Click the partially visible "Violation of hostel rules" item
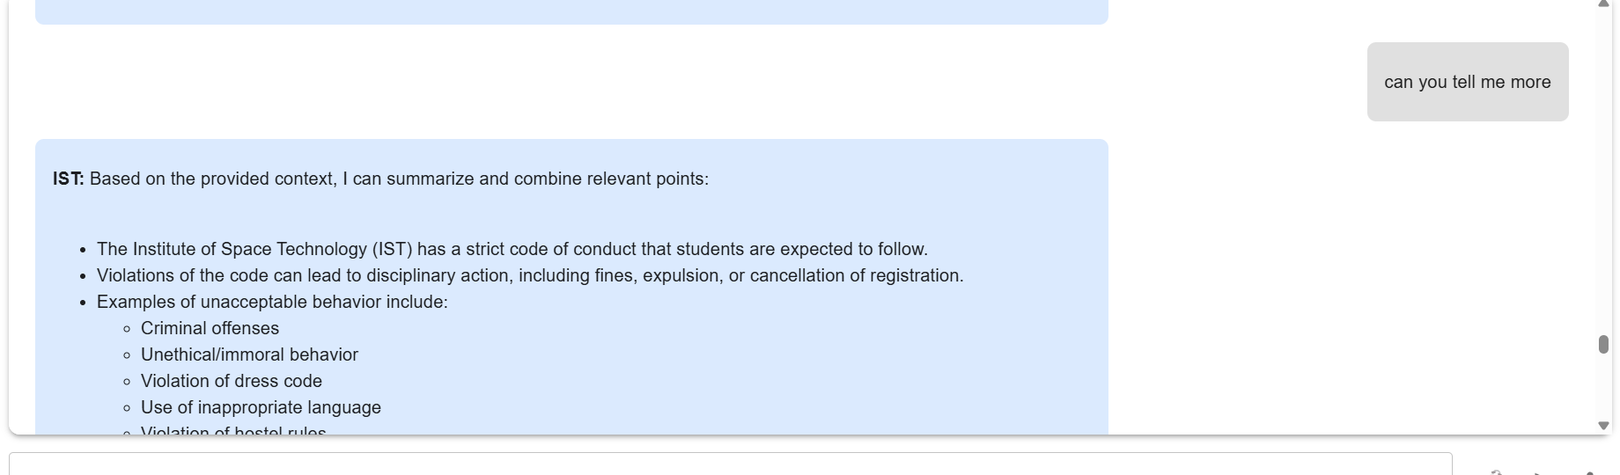This screenshot has height=475, width=1620. [233, 430]
